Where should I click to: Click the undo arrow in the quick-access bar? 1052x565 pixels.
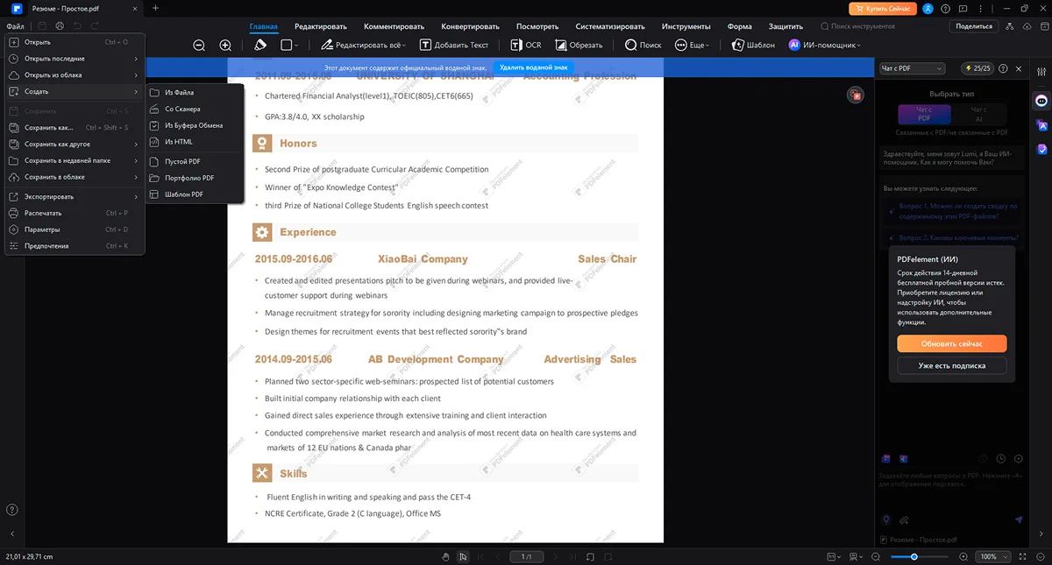pyautogui.click(x=77, y=26)
